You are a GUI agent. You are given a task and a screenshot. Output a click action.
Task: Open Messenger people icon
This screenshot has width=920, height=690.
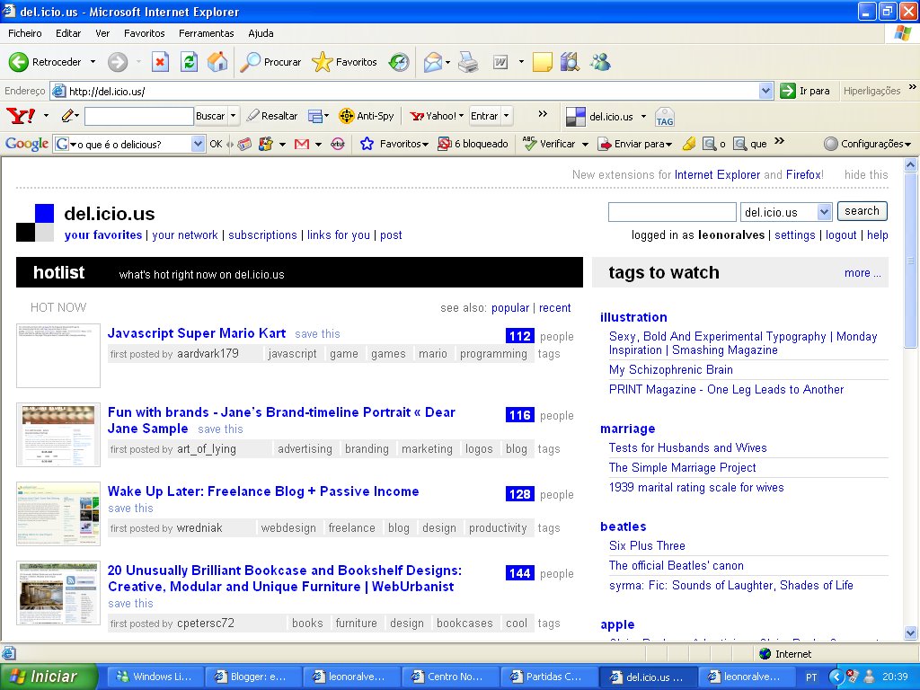(x=601, y=62)
